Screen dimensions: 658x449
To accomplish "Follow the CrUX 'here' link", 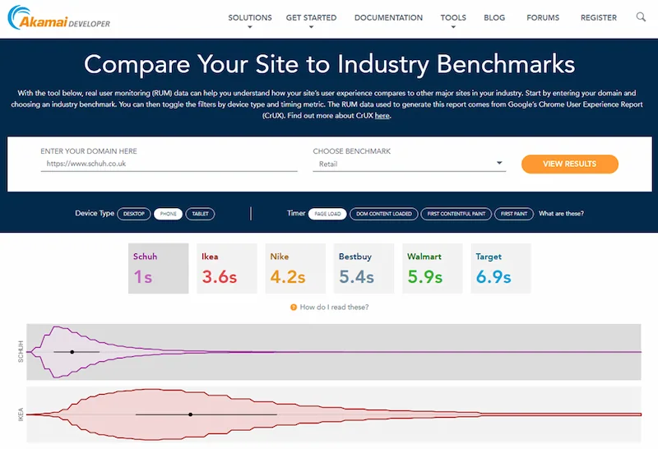I will click(x=382, y=116).
